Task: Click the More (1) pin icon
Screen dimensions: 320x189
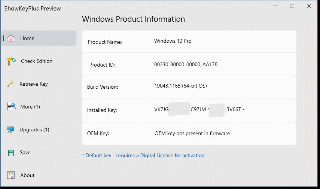Action: pos(12,106)
